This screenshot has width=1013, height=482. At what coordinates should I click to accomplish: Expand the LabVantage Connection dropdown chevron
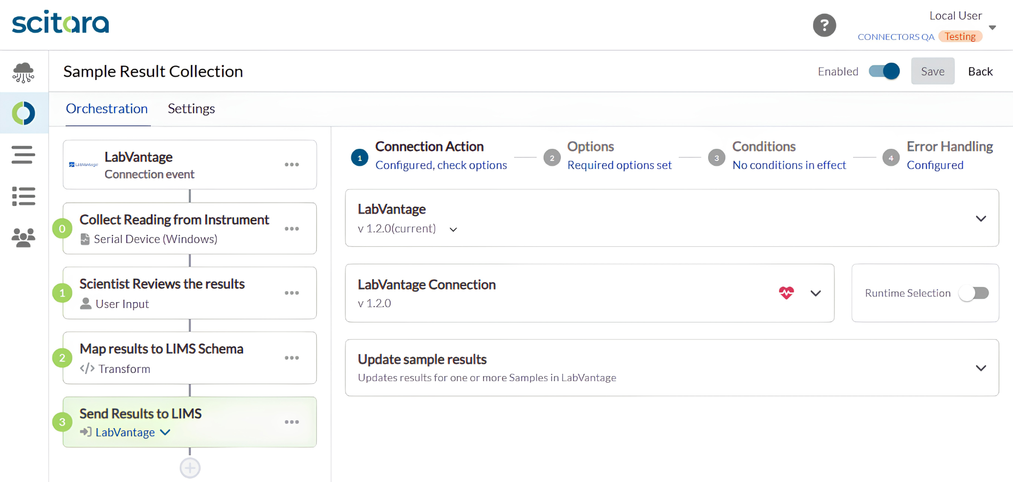[815, 293]
